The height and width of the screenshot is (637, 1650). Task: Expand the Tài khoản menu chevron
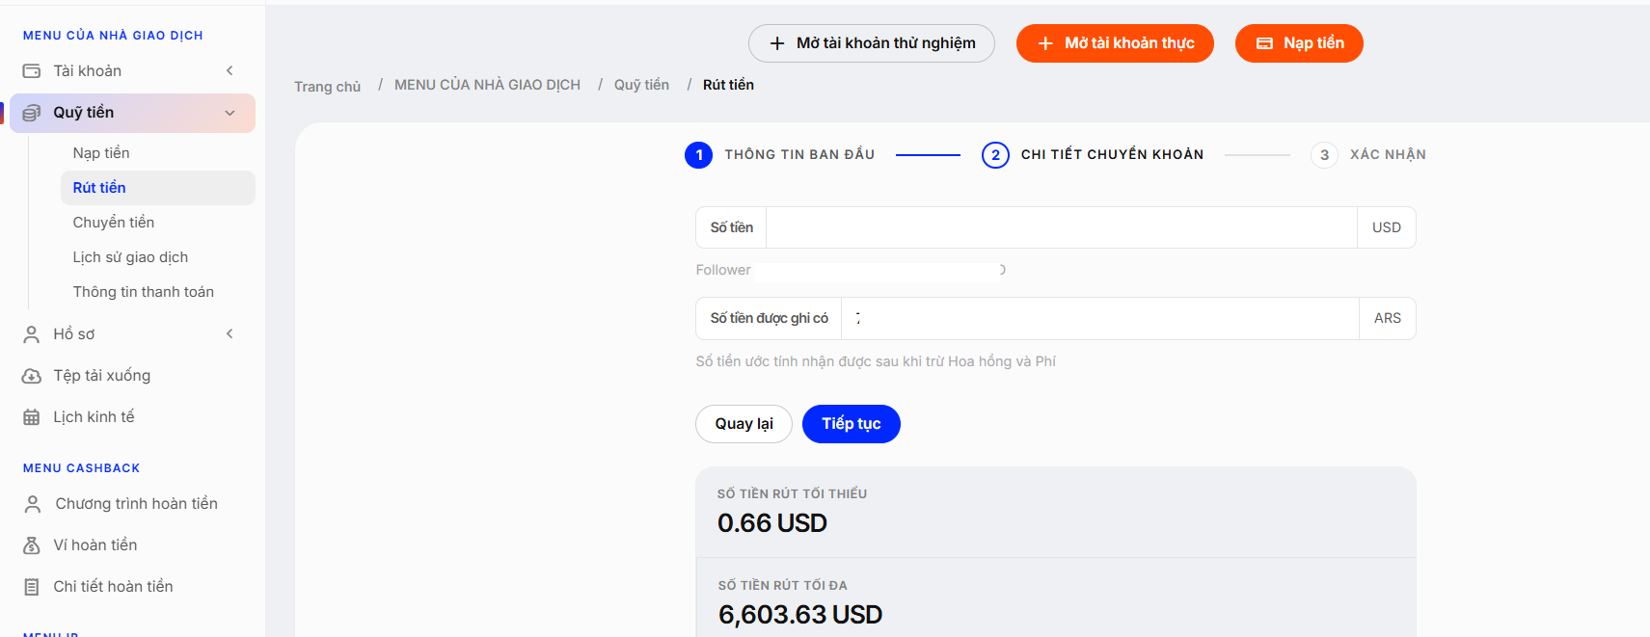tap(230, 70)
